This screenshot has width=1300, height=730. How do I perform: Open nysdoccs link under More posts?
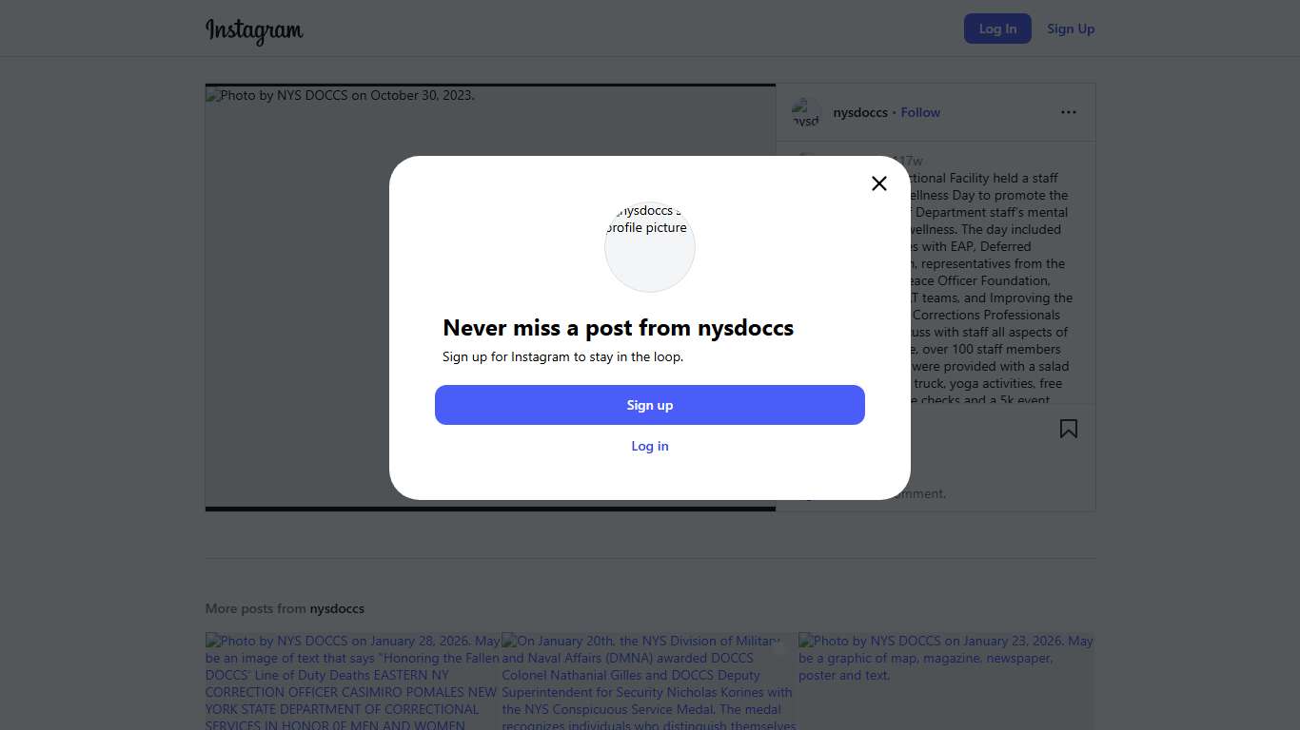(337, 608)
